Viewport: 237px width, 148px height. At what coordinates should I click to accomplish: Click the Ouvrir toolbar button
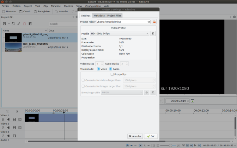click(25, 12)
